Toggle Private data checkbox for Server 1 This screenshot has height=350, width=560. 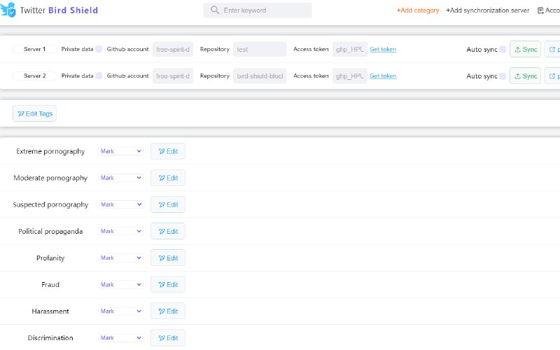tap(99, 49)
